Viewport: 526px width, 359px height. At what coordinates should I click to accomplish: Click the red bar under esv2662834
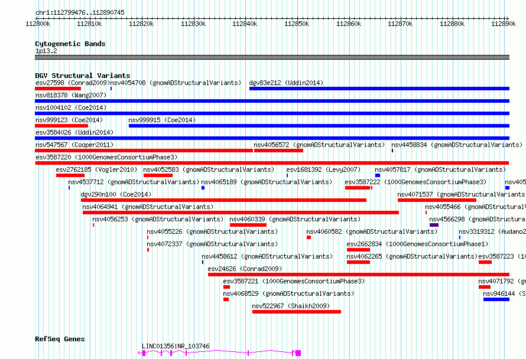pyautogui.click(x=358, y=250)
